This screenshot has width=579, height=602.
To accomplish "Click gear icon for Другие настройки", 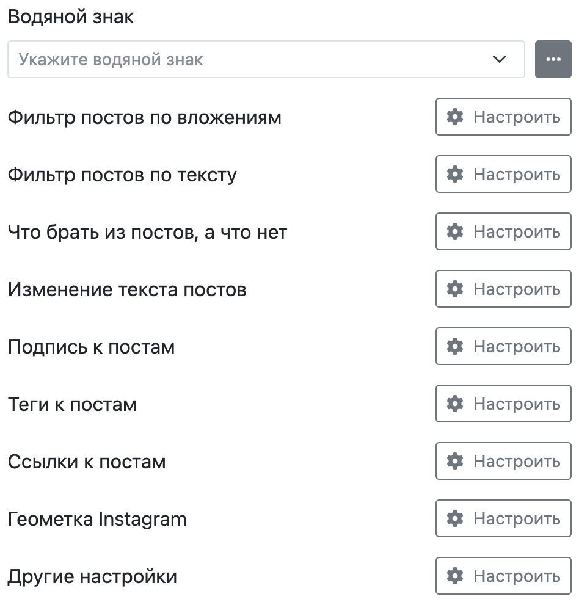I will coord(455,576).
